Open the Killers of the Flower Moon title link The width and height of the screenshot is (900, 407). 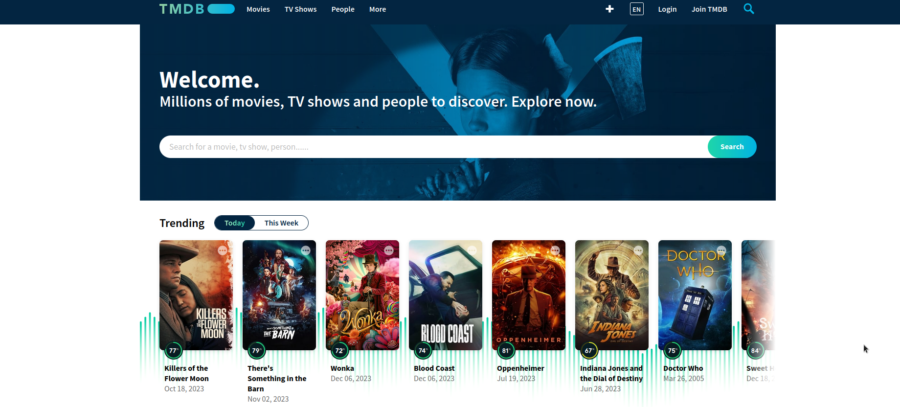(186, 373)
